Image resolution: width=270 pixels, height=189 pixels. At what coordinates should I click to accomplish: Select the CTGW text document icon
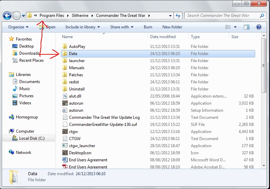pos(65,138)
